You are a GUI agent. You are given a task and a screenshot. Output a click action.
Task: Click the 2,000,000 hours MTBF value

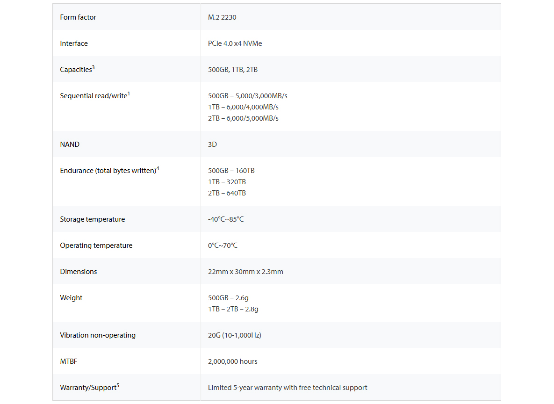[x=232, y=361]
